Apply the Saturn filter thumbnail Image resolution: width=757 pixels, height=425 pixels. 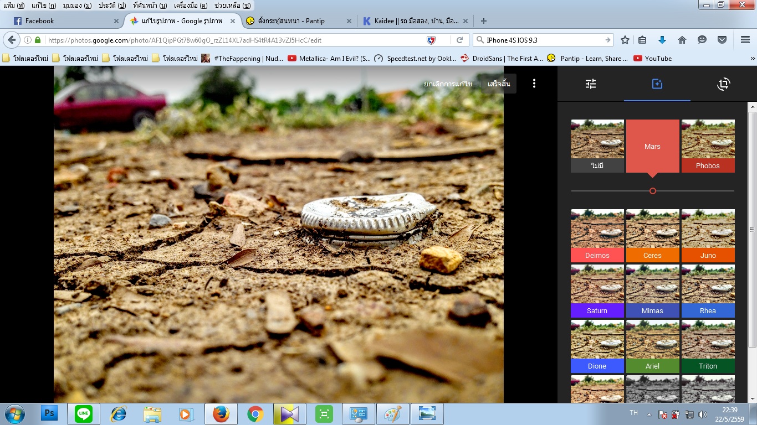(x=597, y=291)
